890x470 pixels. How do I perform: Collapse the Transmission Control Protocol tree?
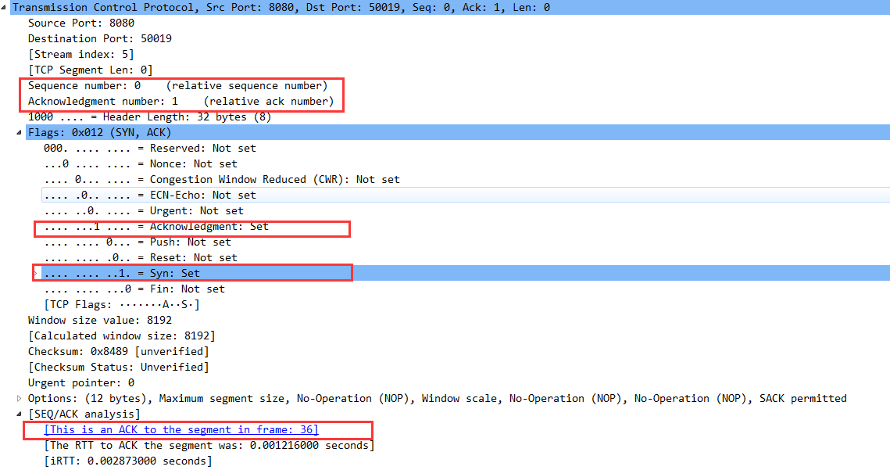(x=5, y=7)
